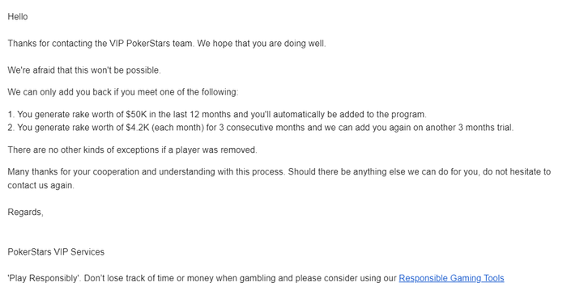Click the 'We hope that you are doing well' sentence

click(262, 44)
